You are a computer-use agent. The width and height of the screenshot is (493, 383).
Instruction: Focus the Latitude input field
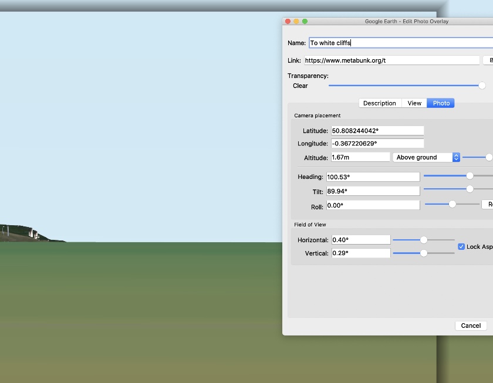pos(377,131)
